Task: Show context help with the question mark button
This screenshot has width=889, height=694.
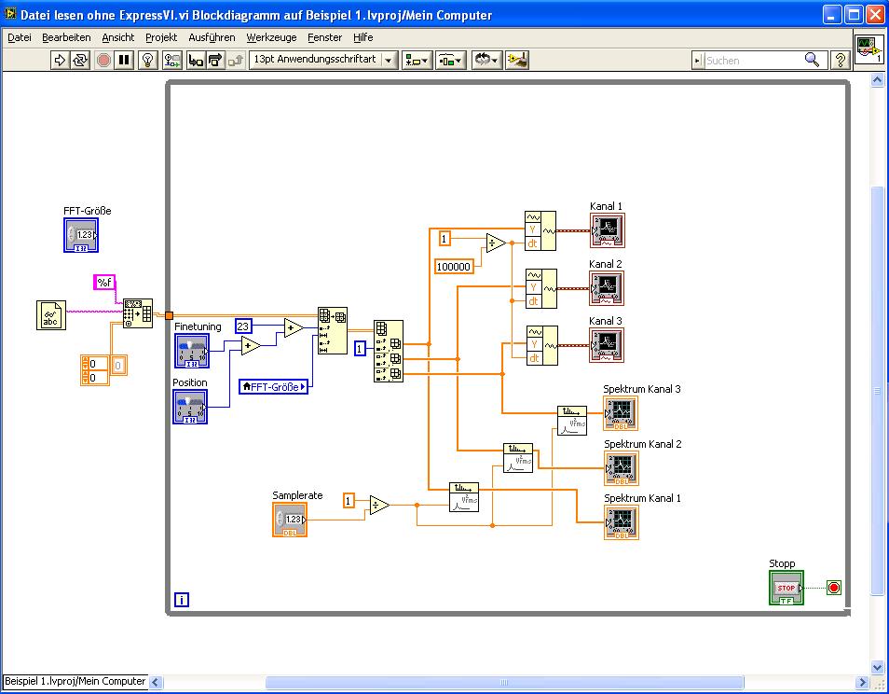Action: [841, 60]
